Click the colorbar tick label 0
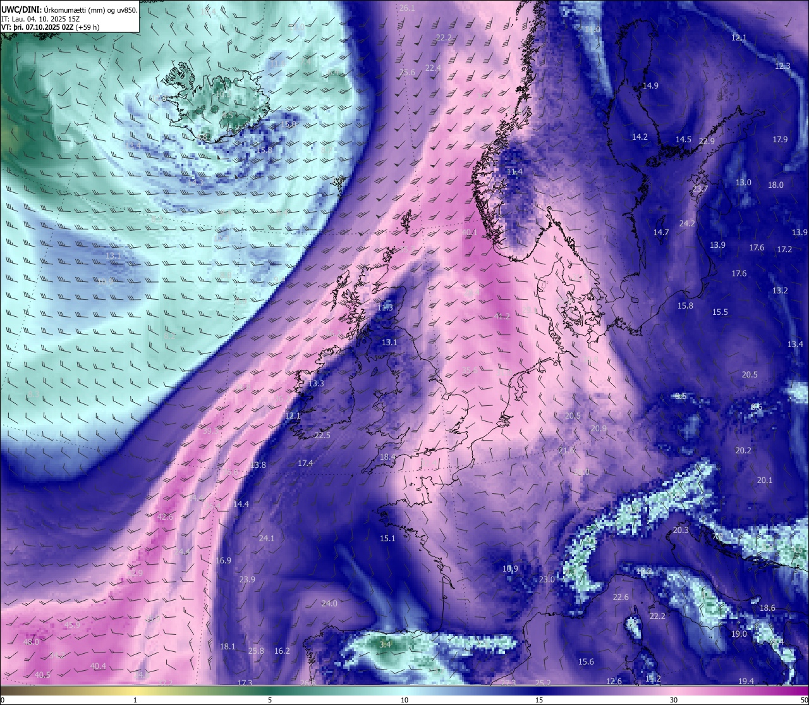 point(2,700)
